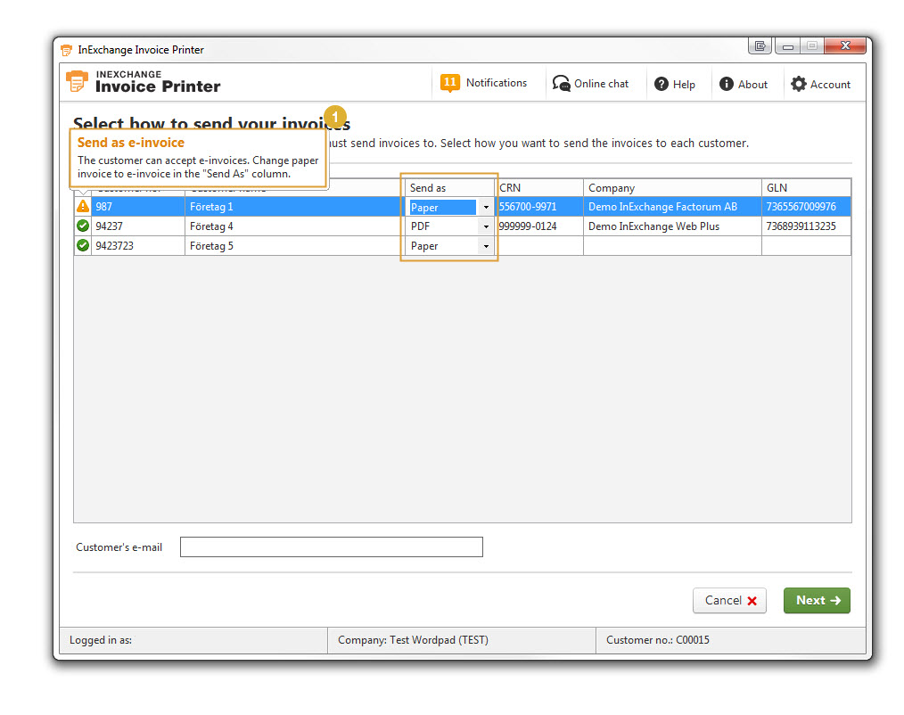Click the Send as column header

point(449,188)
